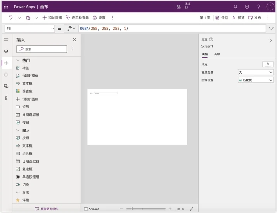Insert a 标签 label control
277x213 pixels.
[22, 68]
